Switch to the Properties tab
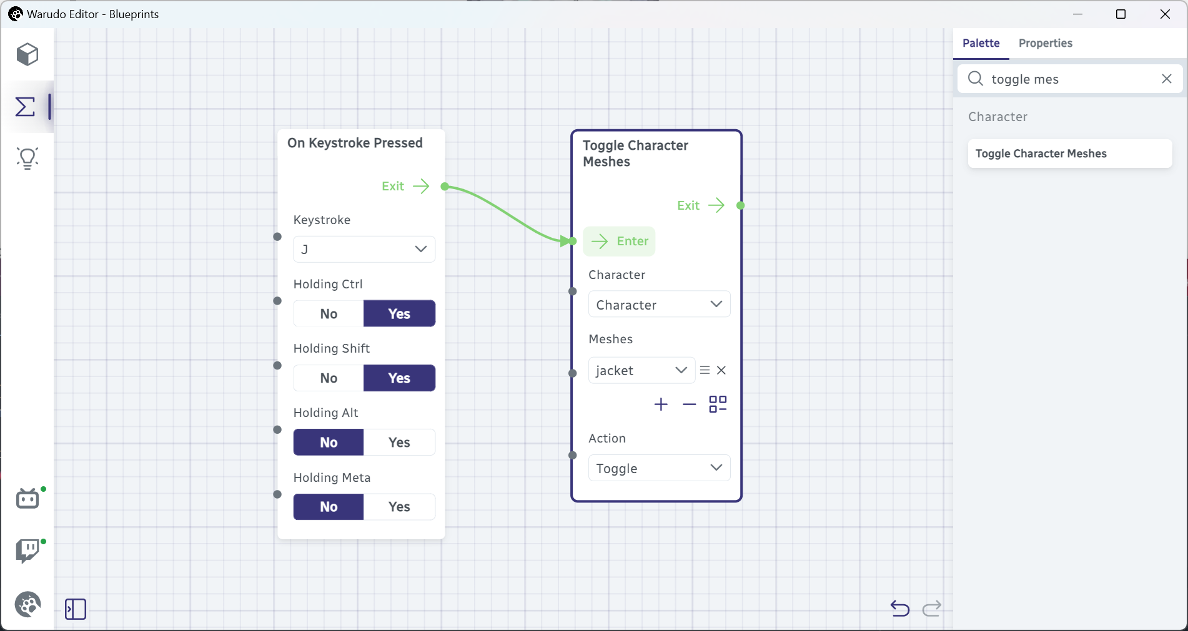 [1045, 43]
